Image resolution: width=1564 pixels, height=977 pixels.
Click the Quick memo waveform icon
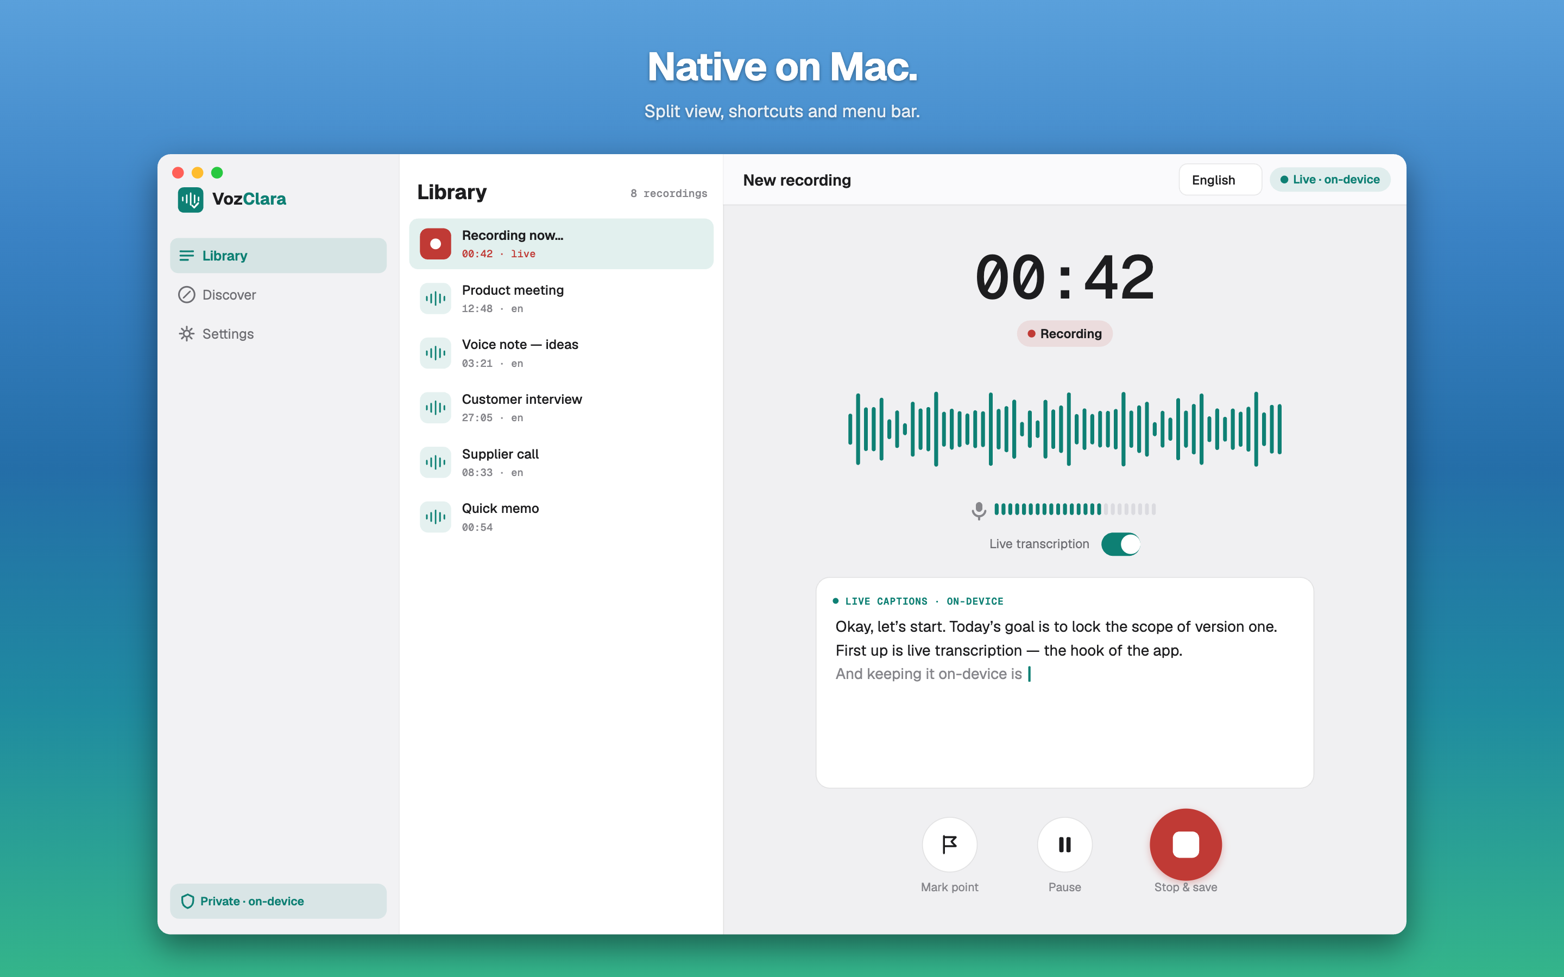point(436,517)
